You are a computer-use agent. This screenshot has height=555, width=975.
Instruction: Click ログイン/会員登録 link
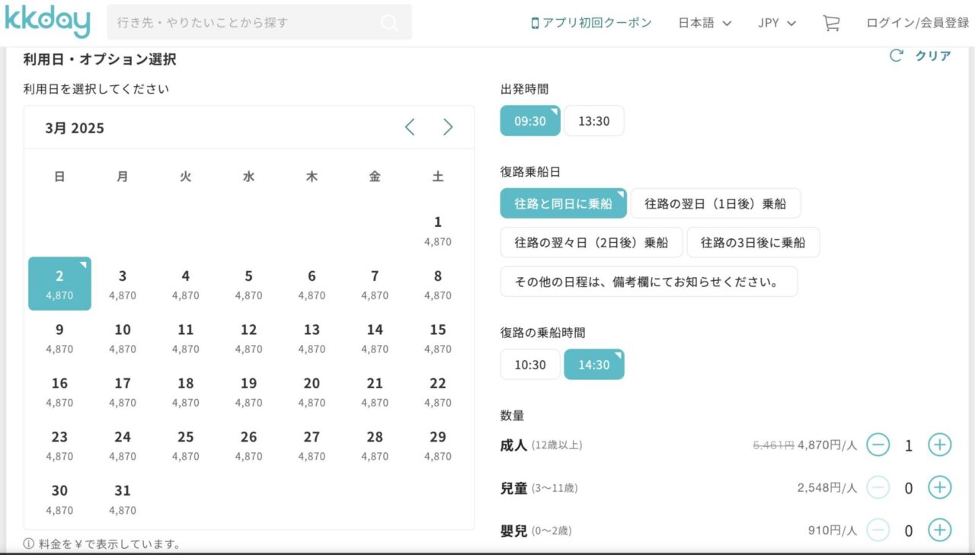pos(918,23)
